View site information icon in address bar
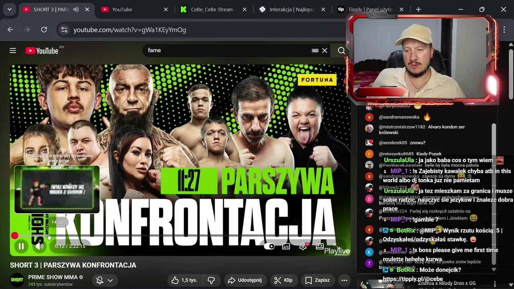Image resolution: width=514 pixels, height=289 pixels. 63,30
